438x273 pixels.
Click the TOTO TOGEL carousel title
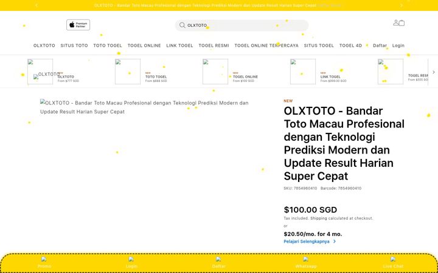(156, 76)
